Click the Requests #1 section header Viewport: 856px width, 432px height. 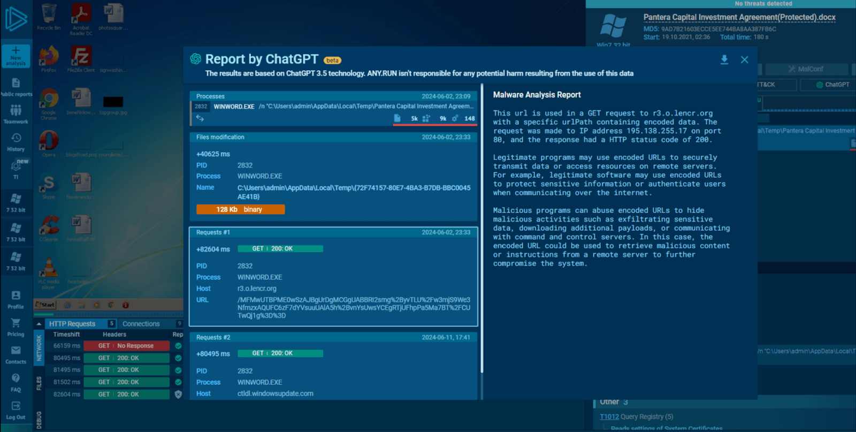[333, 232]
